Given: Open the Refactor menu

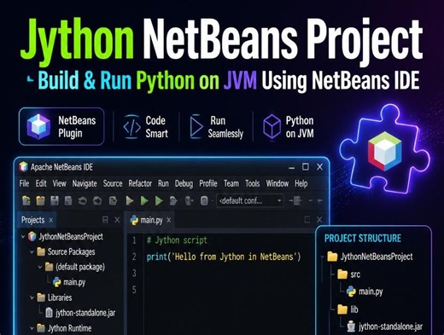Looking at the screenshot, I should [x=140, y=183].
